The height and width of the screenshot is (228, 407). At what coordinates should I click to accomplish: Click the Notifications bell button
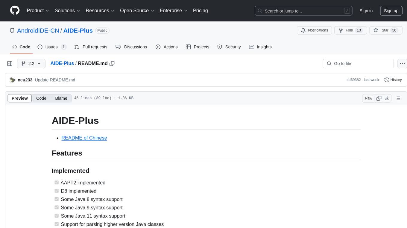315,30
